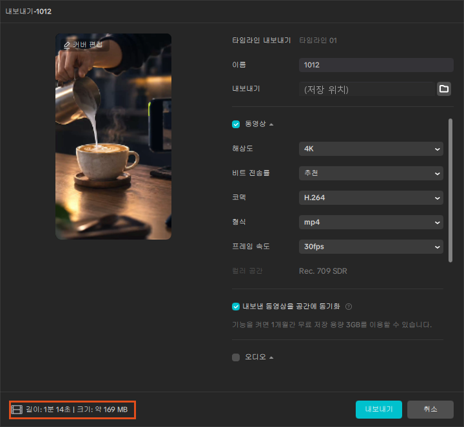Uncheck the 동영상 video checkbox
464x427 pixels.
pos(236,124)
